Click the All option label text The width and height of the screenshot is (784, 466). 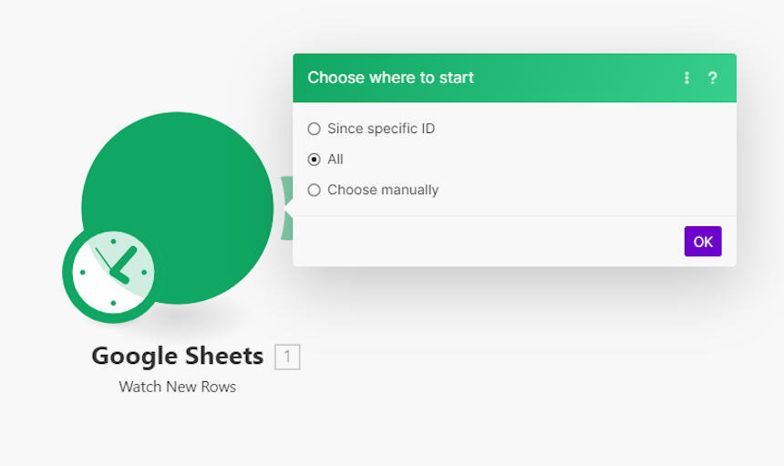(x=335, y=159)
